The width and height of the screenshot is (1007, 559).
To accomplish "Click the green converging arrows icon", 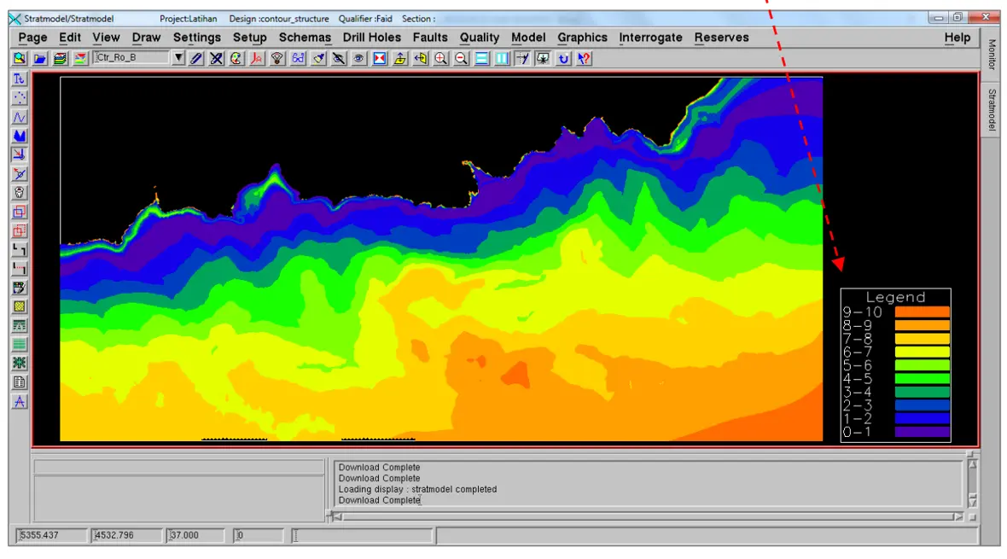I will 20,363.
